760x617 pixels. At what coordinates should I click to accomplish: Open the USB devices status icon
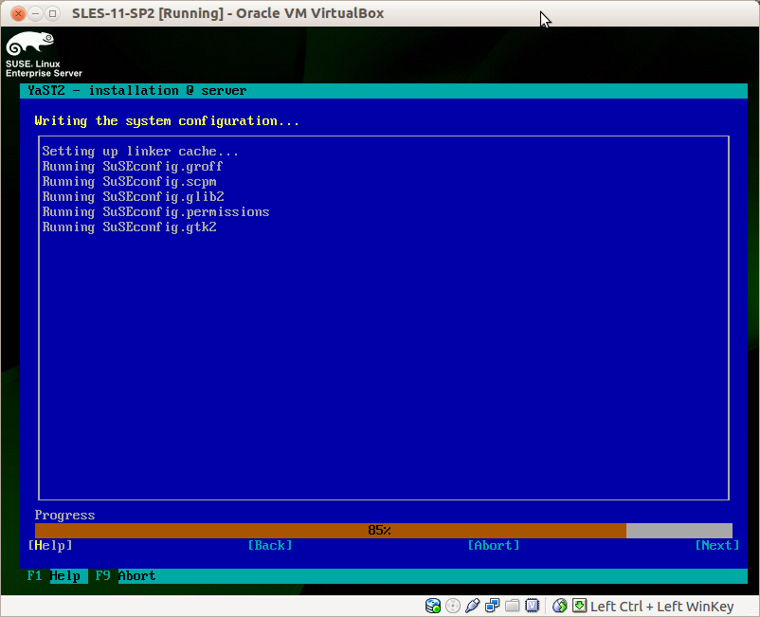point(473,606)
